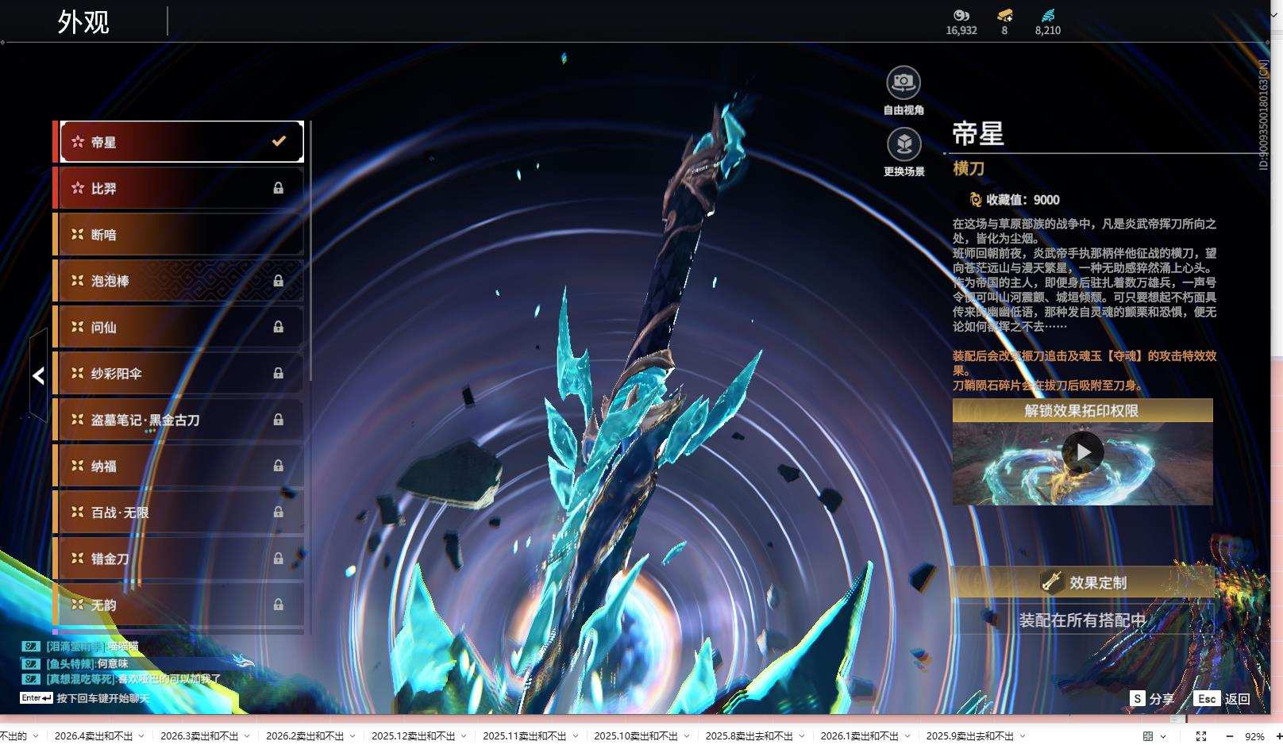1283x745 pixels.
Task: Open the dropdown arrow on sheet tab 2025.12卖出和不出
Action: coord(464,736)
